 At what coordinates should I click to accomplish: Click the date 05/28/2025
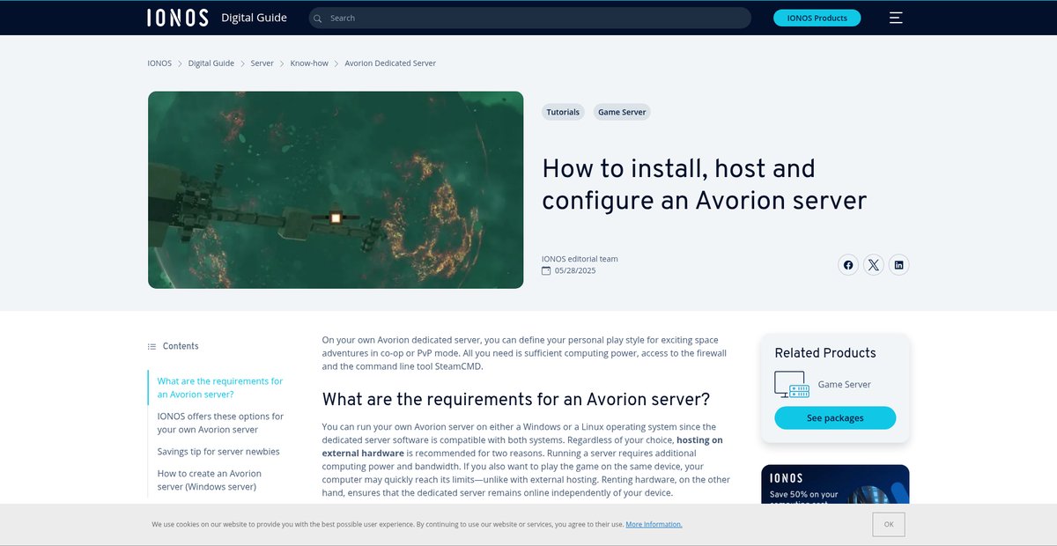(x=575, y=270)
